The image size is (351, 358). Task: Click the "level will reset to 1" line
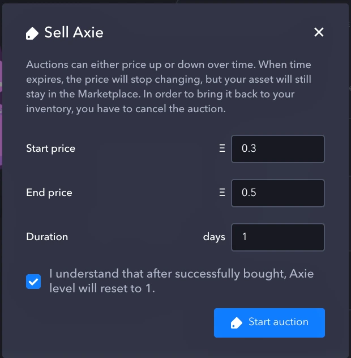[x=102, y=288]
